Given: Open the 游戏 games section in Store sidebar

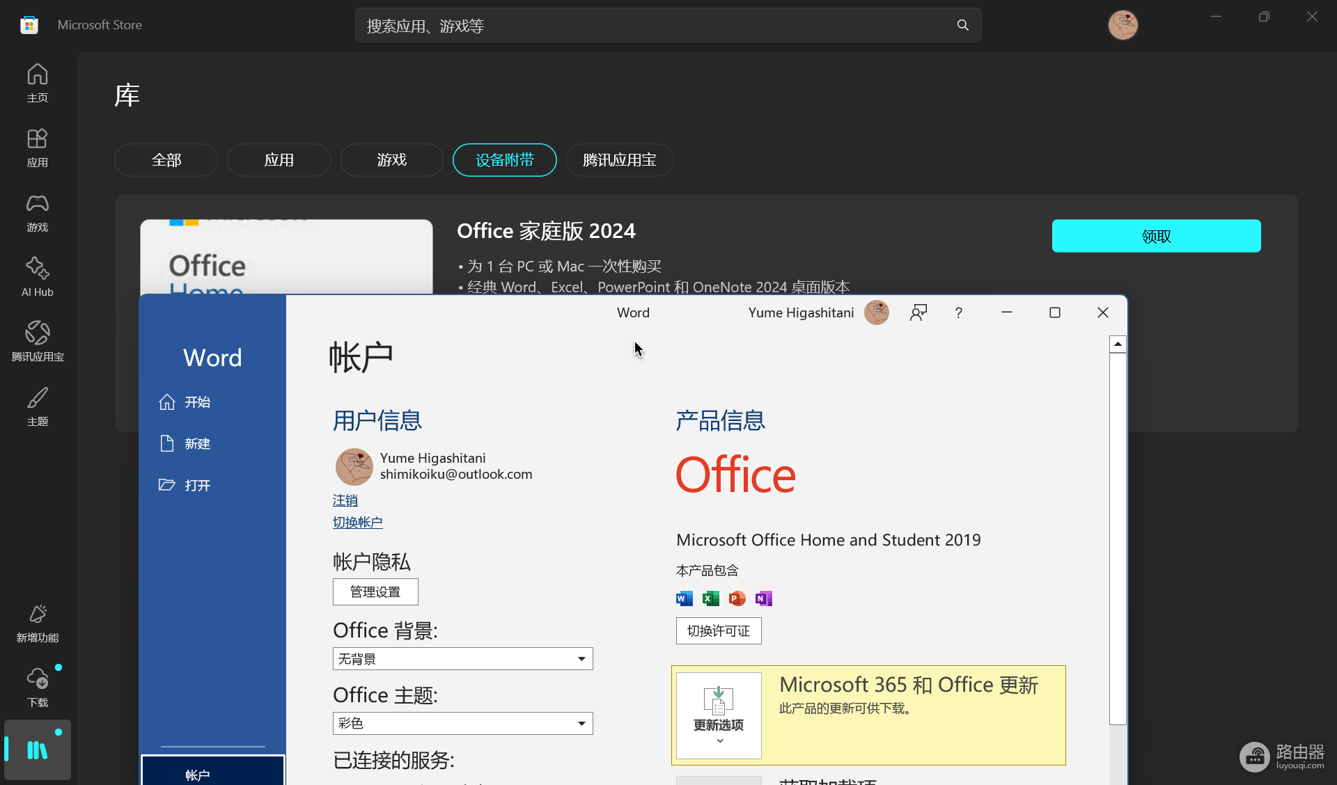Looking at the screenshot, I should [x=38, y=212].
